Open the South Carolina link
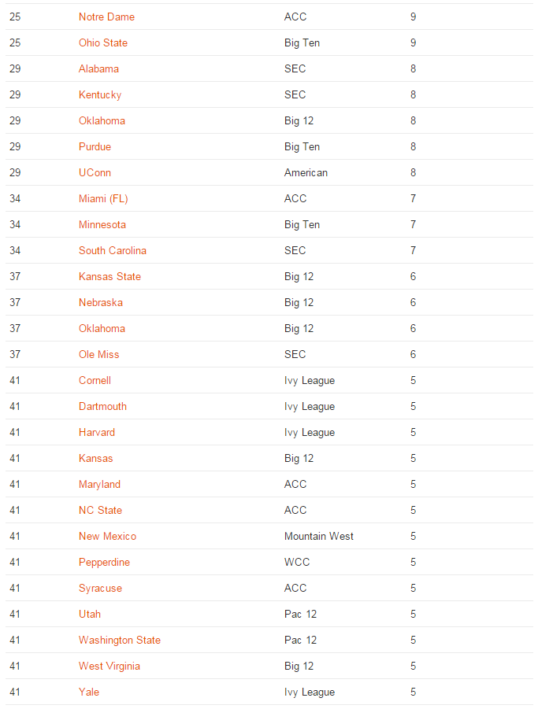This screenshot has width=538, height=709. 113,250
